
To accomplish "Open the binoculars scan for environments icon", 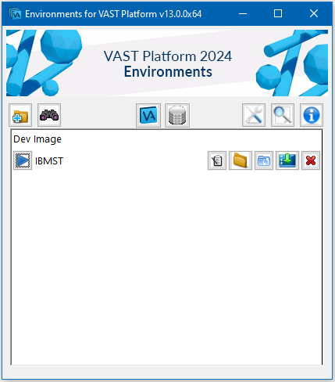I will coord(49,115).
